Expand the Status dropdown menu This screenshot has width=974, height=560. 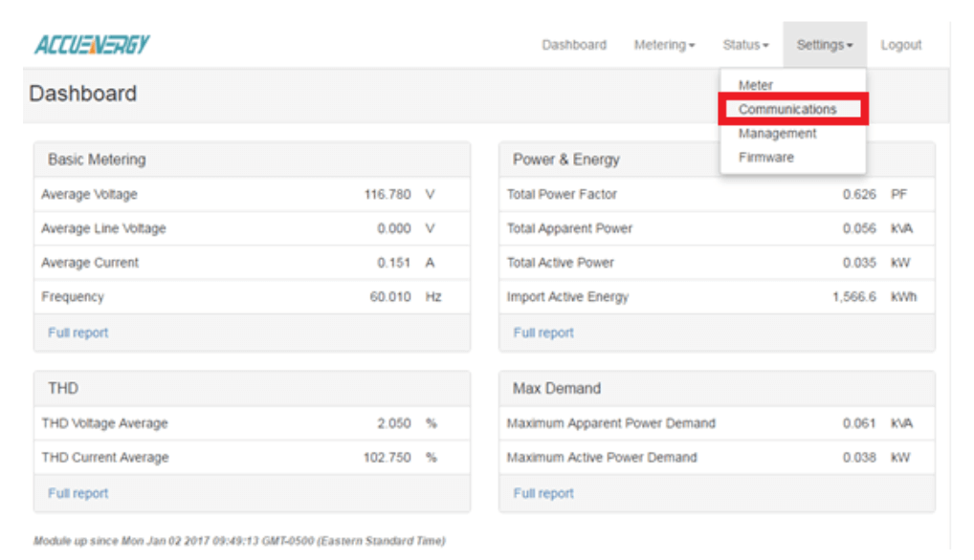[745, 45]
